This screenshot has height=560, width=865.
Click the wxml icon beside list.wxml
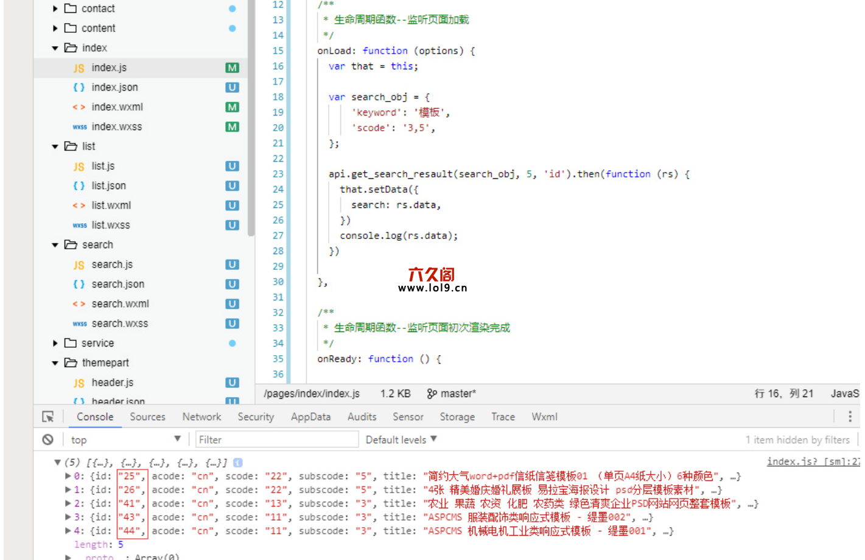pos(79,206)
